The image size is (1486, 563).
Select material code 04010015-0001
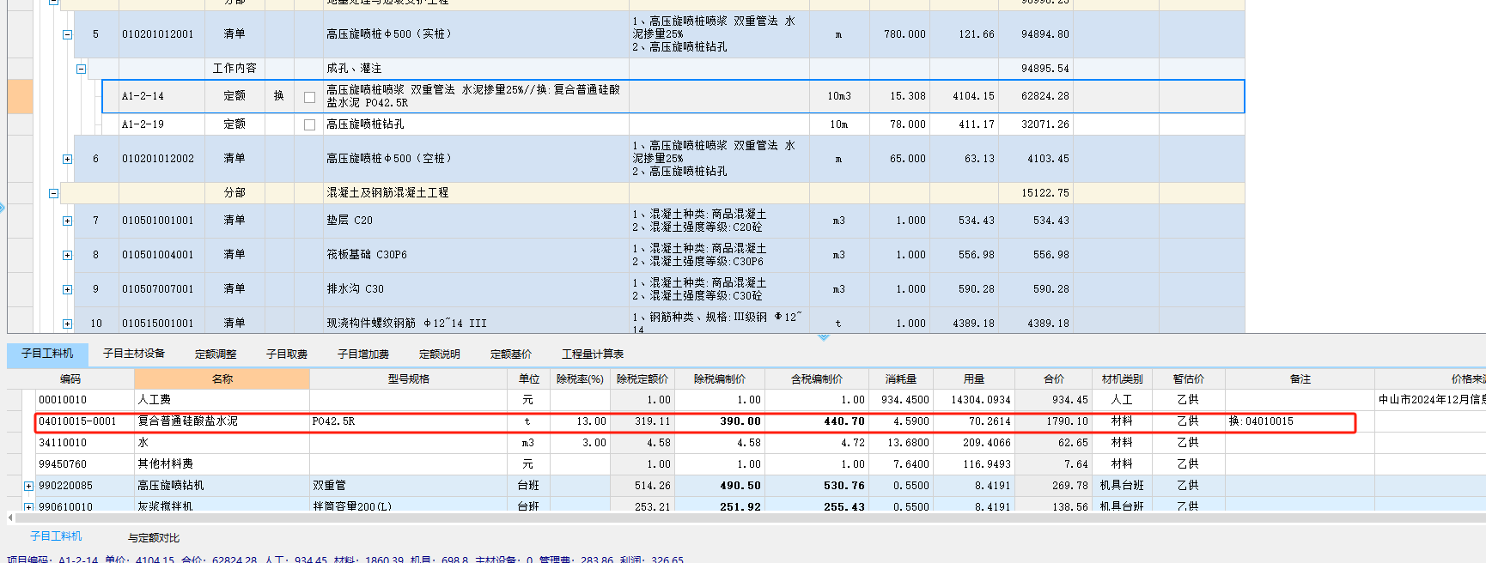pyautogui.click(x=77, y=421)
